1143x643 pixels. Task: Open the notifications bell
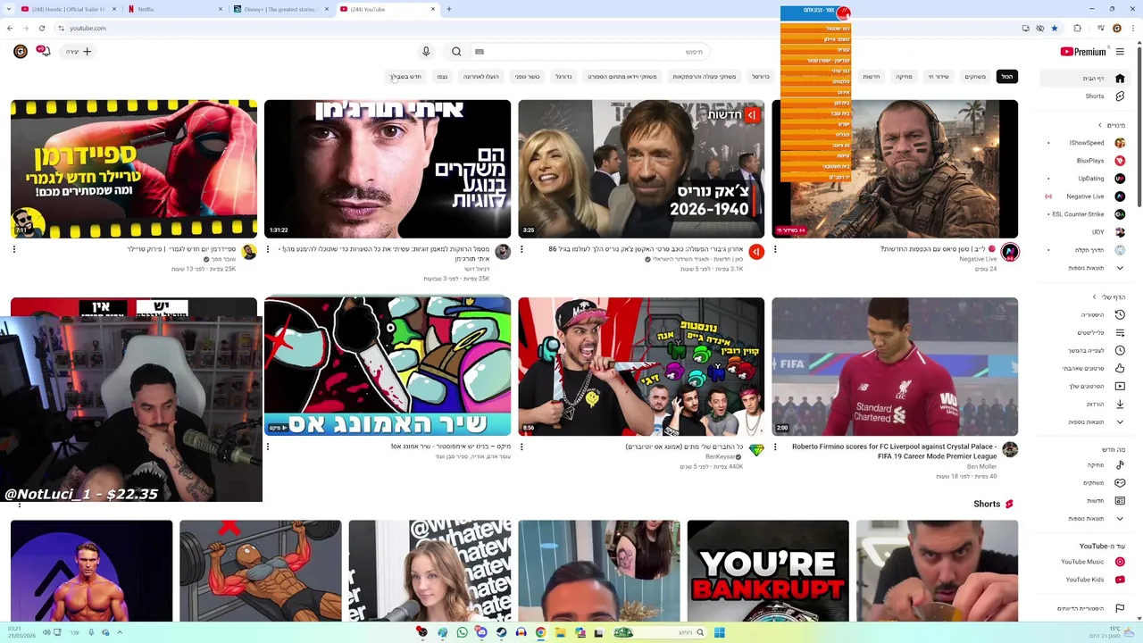click(43, 51)
